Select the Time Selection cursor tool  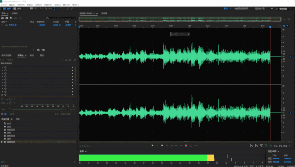pyautogui.click(x=55, y=9)
